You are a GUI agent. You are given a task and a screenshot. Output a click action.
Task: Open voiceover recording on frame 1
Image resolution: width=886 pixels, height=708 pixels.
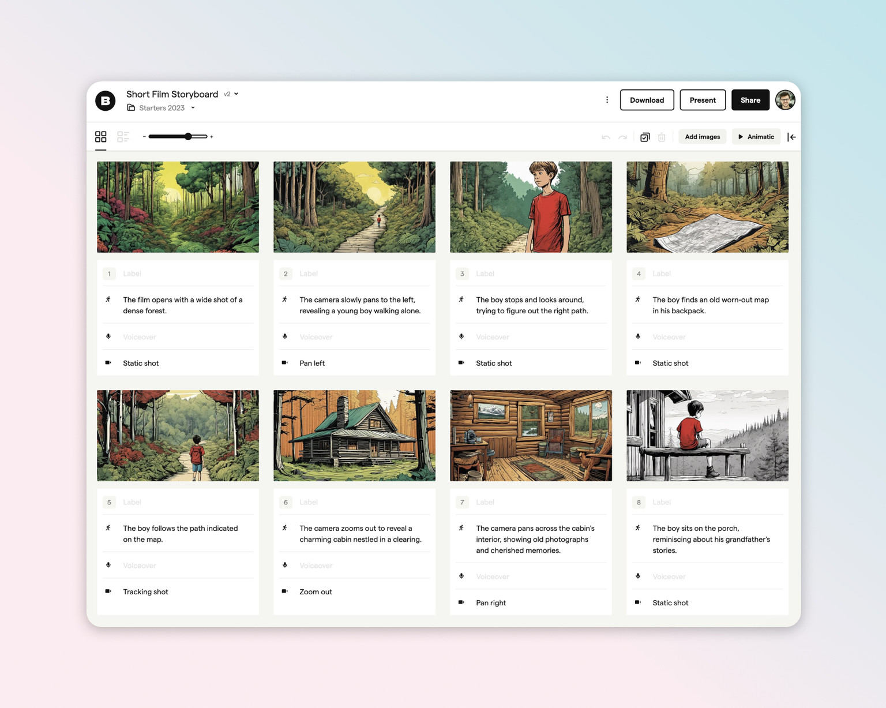(x=108, y=336)
